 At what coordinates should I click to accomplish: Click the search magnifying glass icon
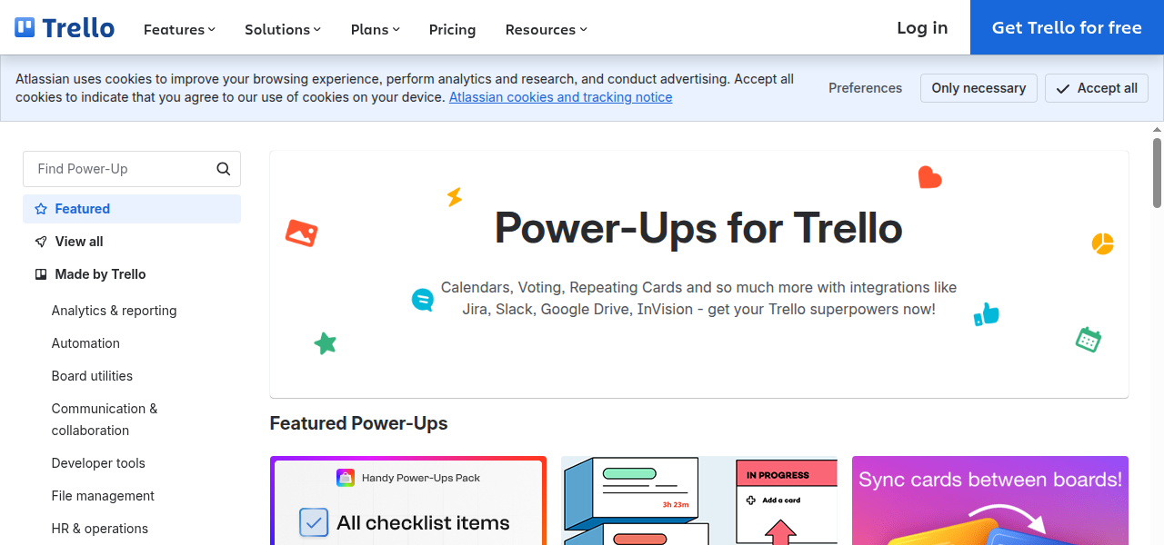coord(223,169)
